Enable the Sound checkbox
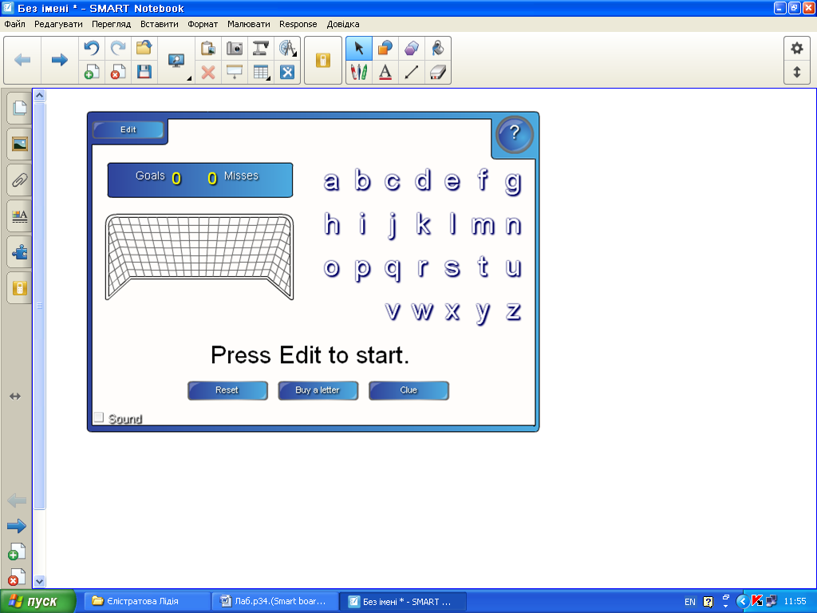817x613 pixels. [98, 417]
